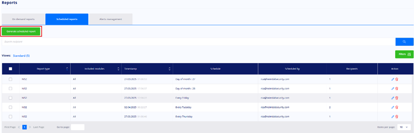The width and height of the screenshot is (414, 133).
Task: Sort by Included modules column arrows
Action: pyautogui.click(x=118, y=69)
